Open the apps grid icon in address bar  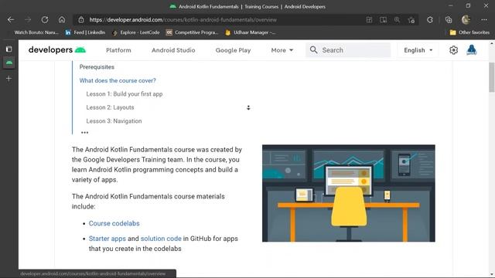[x=369, y=19]
